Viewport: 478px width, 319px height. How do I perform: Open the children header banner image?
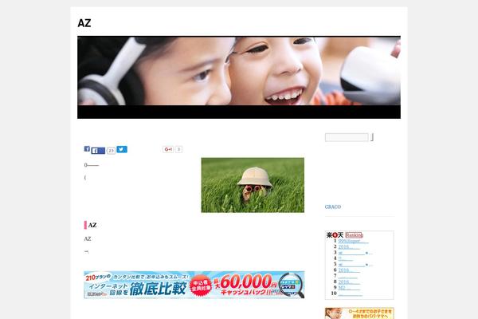coord(239,77)
